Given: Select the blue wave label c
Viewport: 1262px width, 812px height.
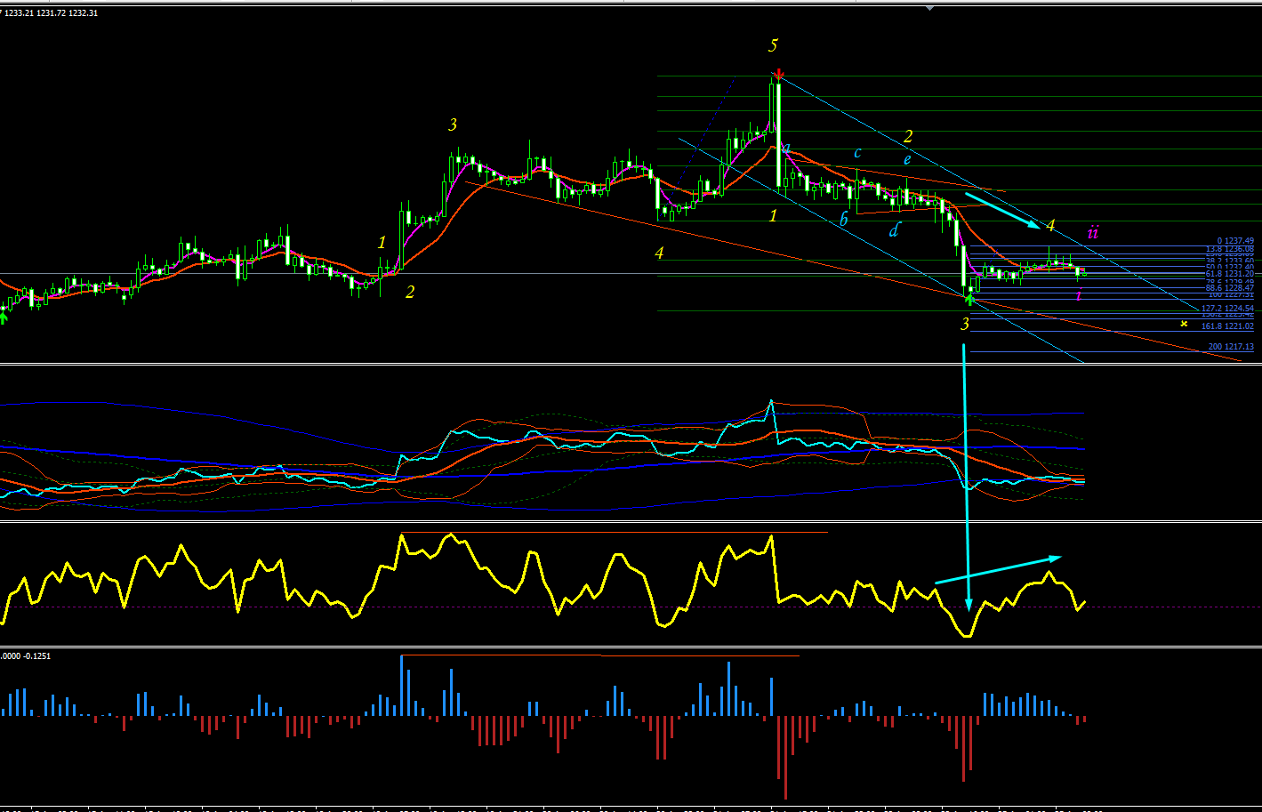Looking at the screenshot, I should (857, 153).
